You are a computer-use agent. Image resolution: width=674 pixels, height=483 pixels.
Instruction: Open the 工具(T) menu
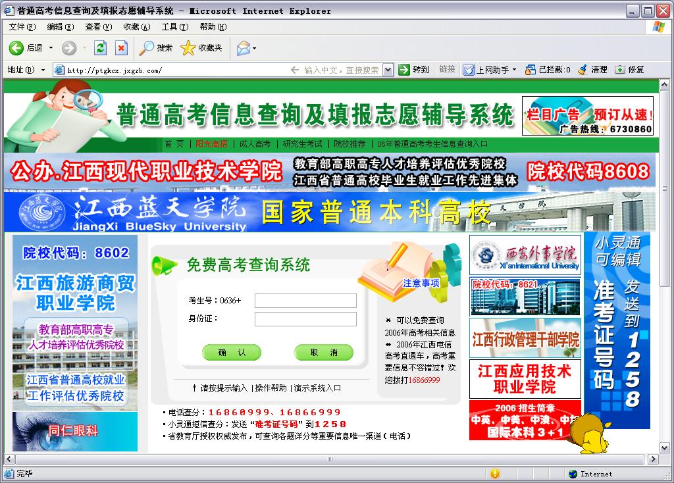point(174,27)
